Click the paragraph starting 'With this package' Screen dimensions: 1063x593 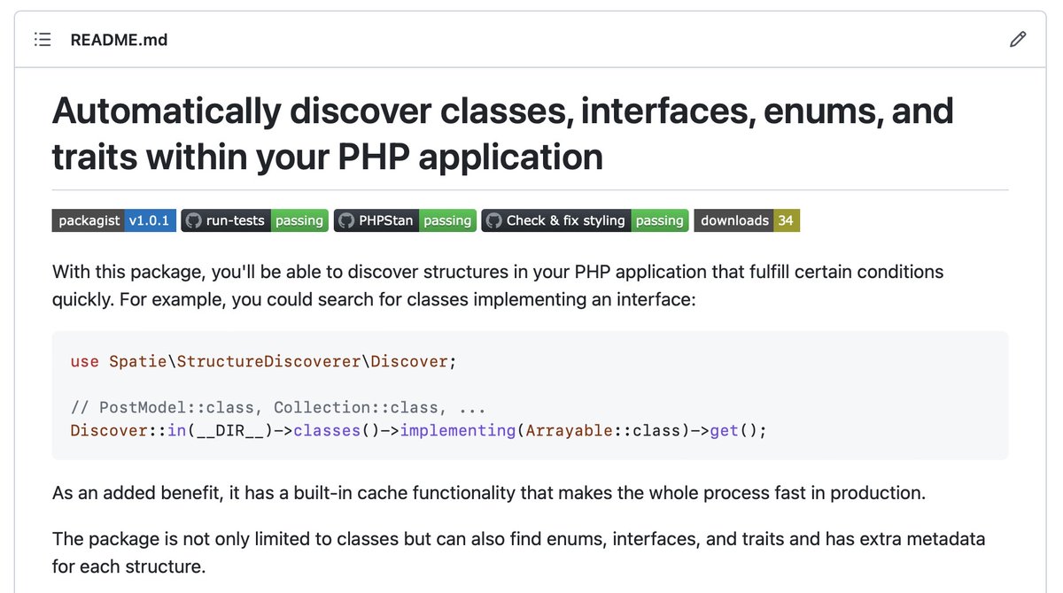pos(498,285)
